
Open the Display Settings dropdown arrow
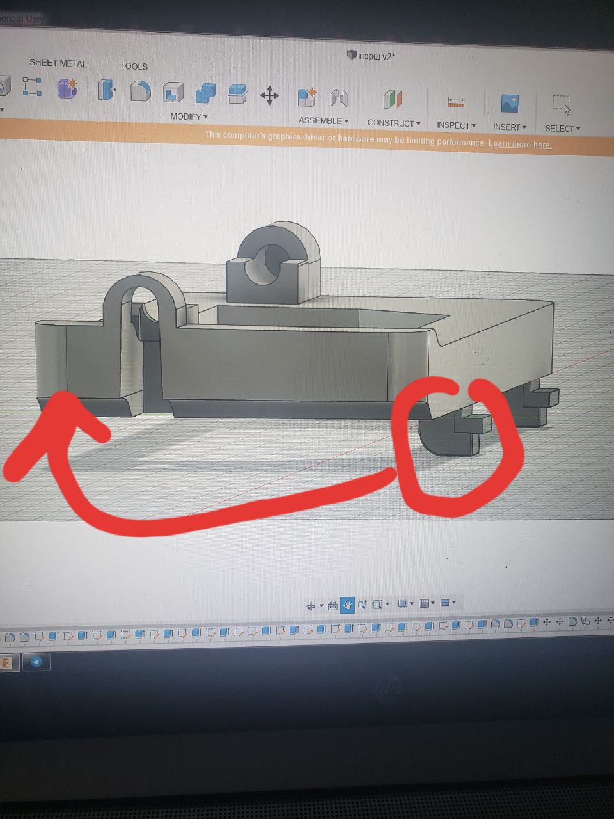pos(412,603)
